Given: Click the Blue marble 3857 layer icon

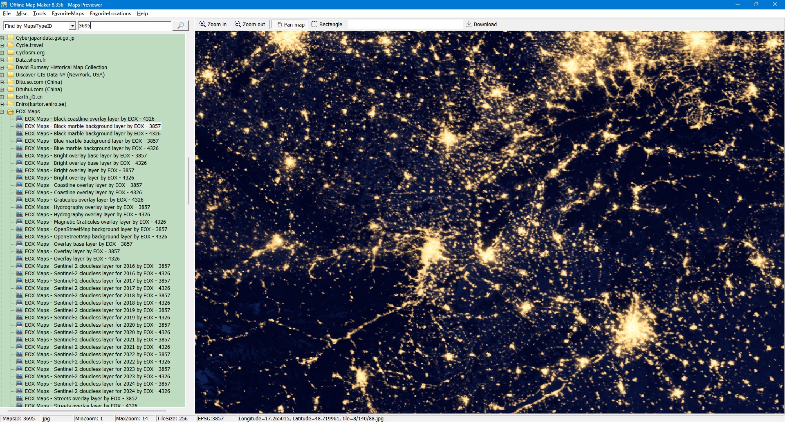Looking at the screenshot, I should (20, 141).
